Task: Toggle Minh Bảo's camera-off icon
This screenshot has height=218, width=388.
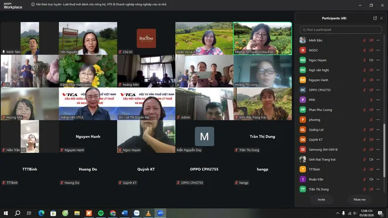Action: (x=371, y=40)
